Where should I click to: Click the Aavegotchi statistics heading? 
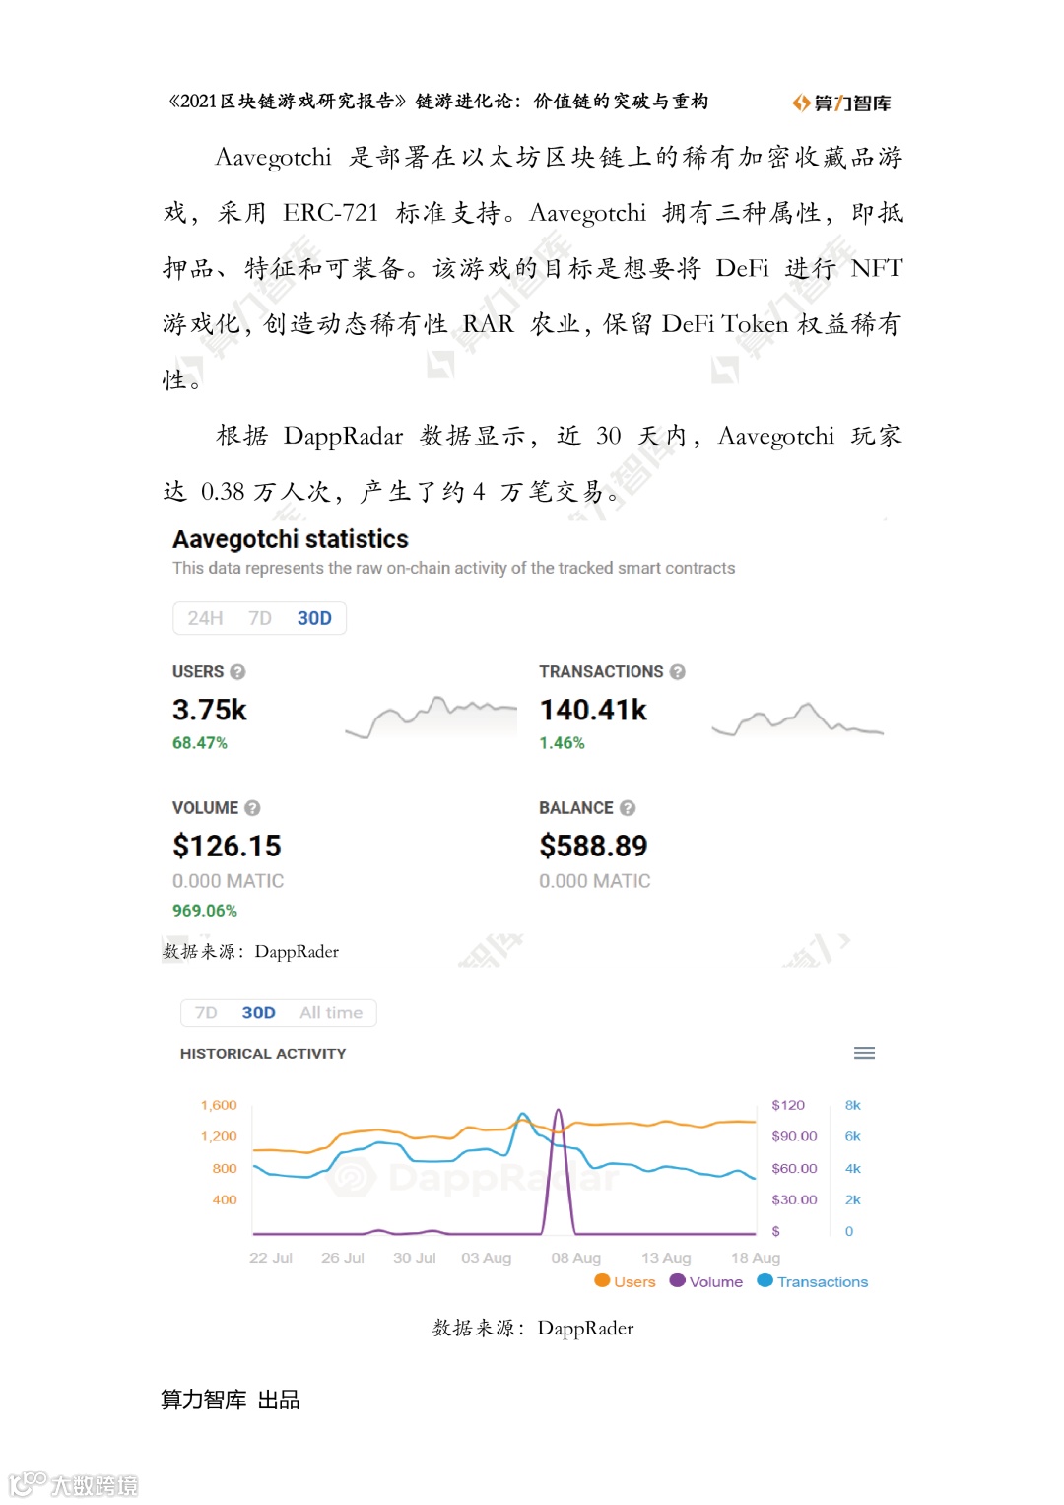291,540
